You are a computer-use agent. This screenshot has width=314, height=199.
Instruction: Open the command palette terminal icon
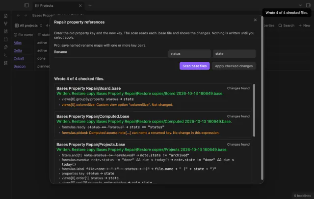point(5,55)
